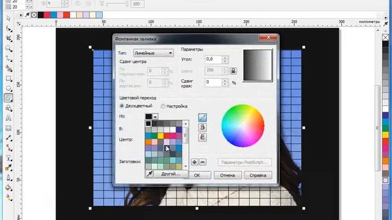This screenshot has height=220, width=392.
Task: Click the gradient preview thumbnail
Action: point(258,65)
